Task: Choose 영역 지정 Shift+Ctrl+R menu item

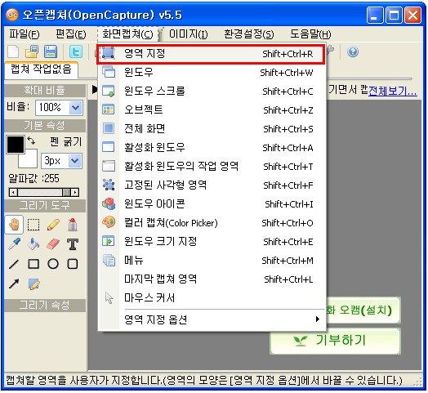Action: click(x=211, y=54)
